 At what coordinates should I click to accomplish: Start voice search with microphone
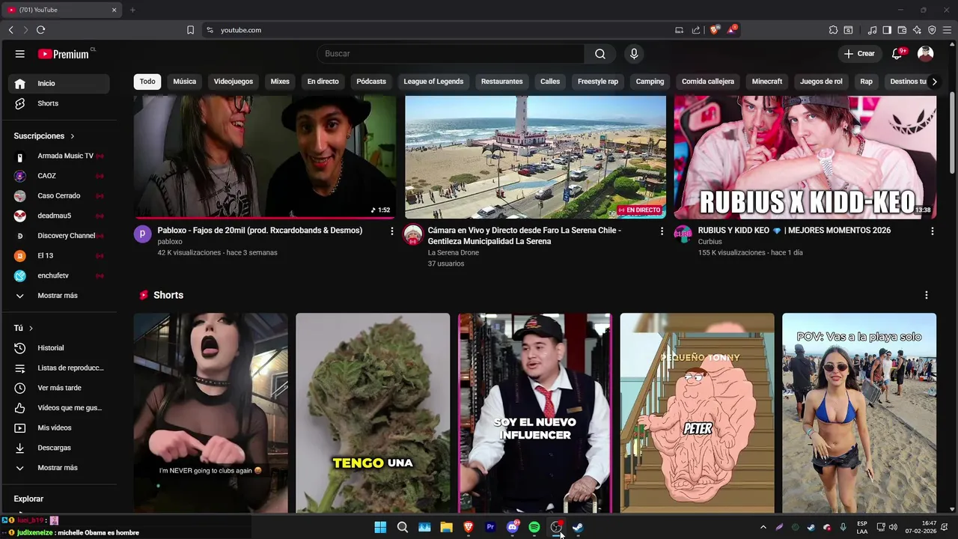(x=634, y=54)
